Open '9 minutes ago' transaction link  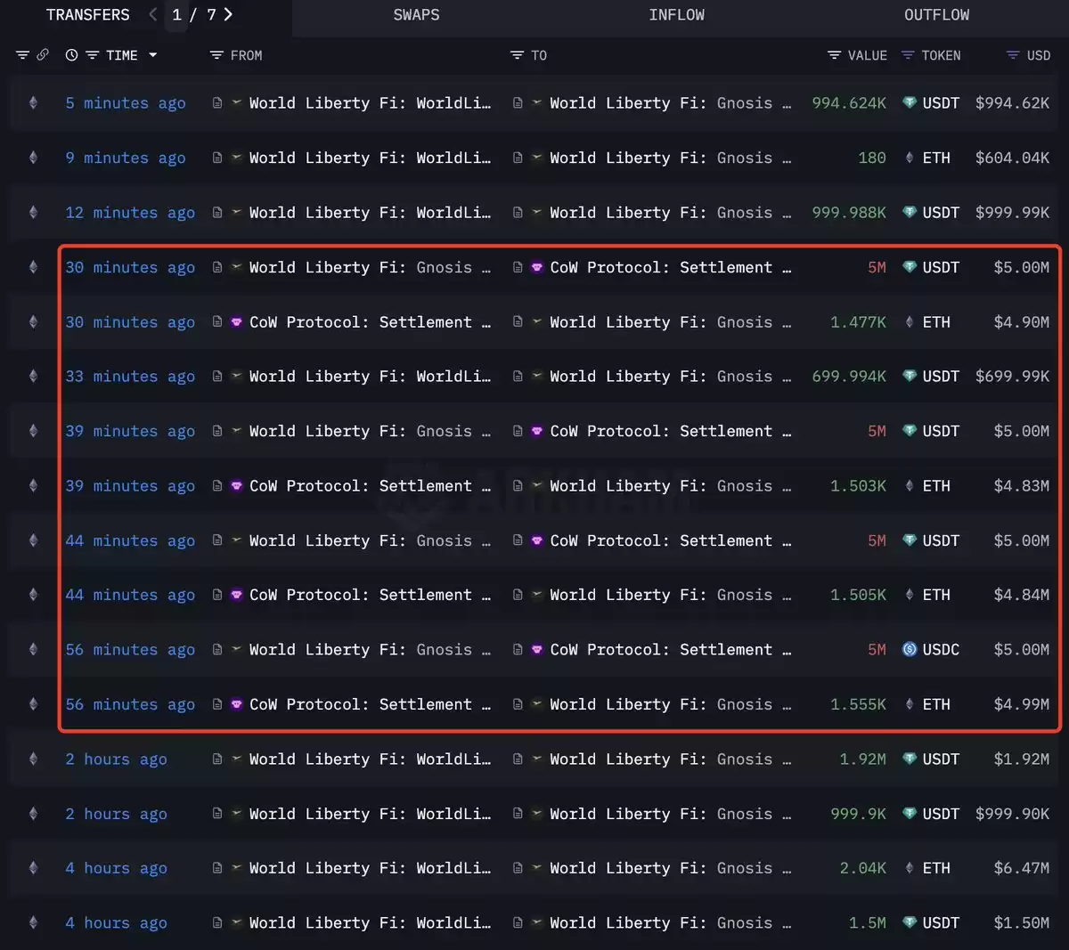tap(126, 158)
